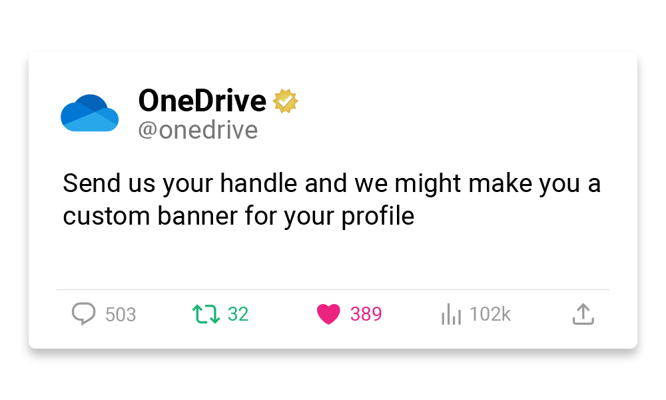The height and width of the screenshot is (400, 666).
Task: Select the tweet text about custom banner
Action: click(x=332, y=199)
